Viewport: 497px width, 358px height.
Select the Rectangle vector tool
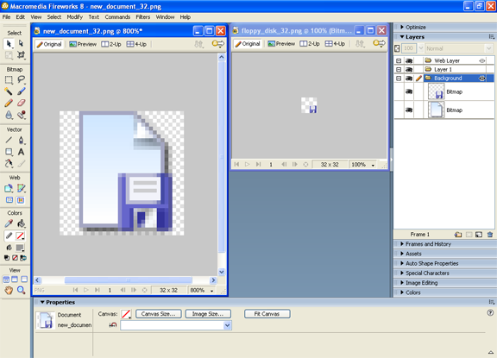(9, 152)
